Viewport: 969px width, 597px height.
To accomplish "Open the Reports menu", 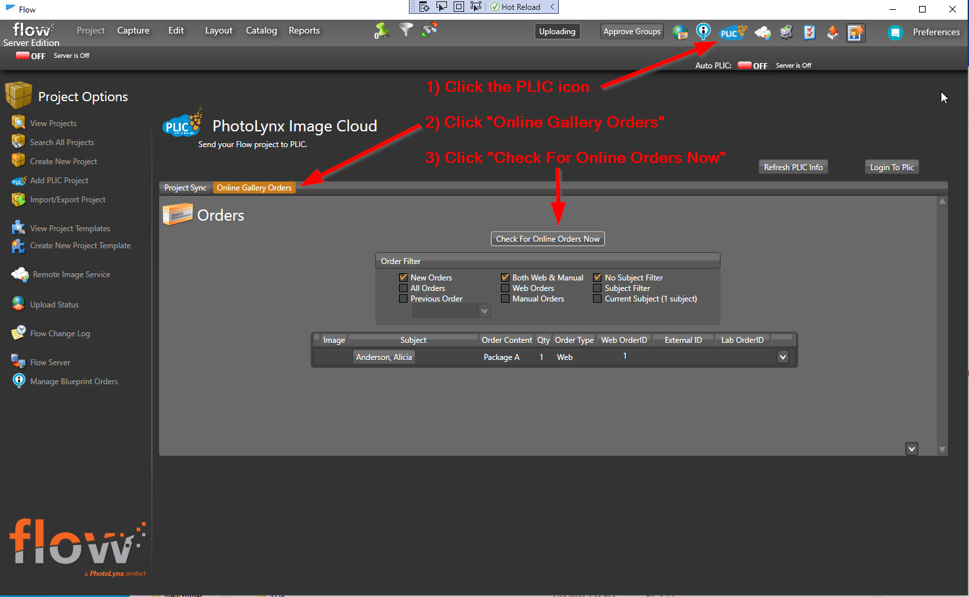I will click(304, 30).
